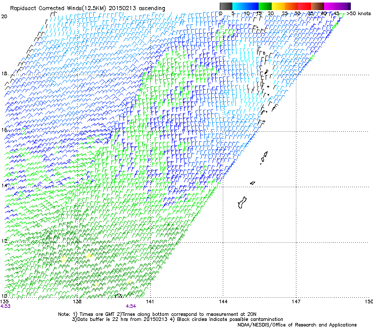Image resolution: width=373 pixels, height=328 pixels.
Task: Click the longitude label '141' on bottom axis
Action: pos(150,302)
